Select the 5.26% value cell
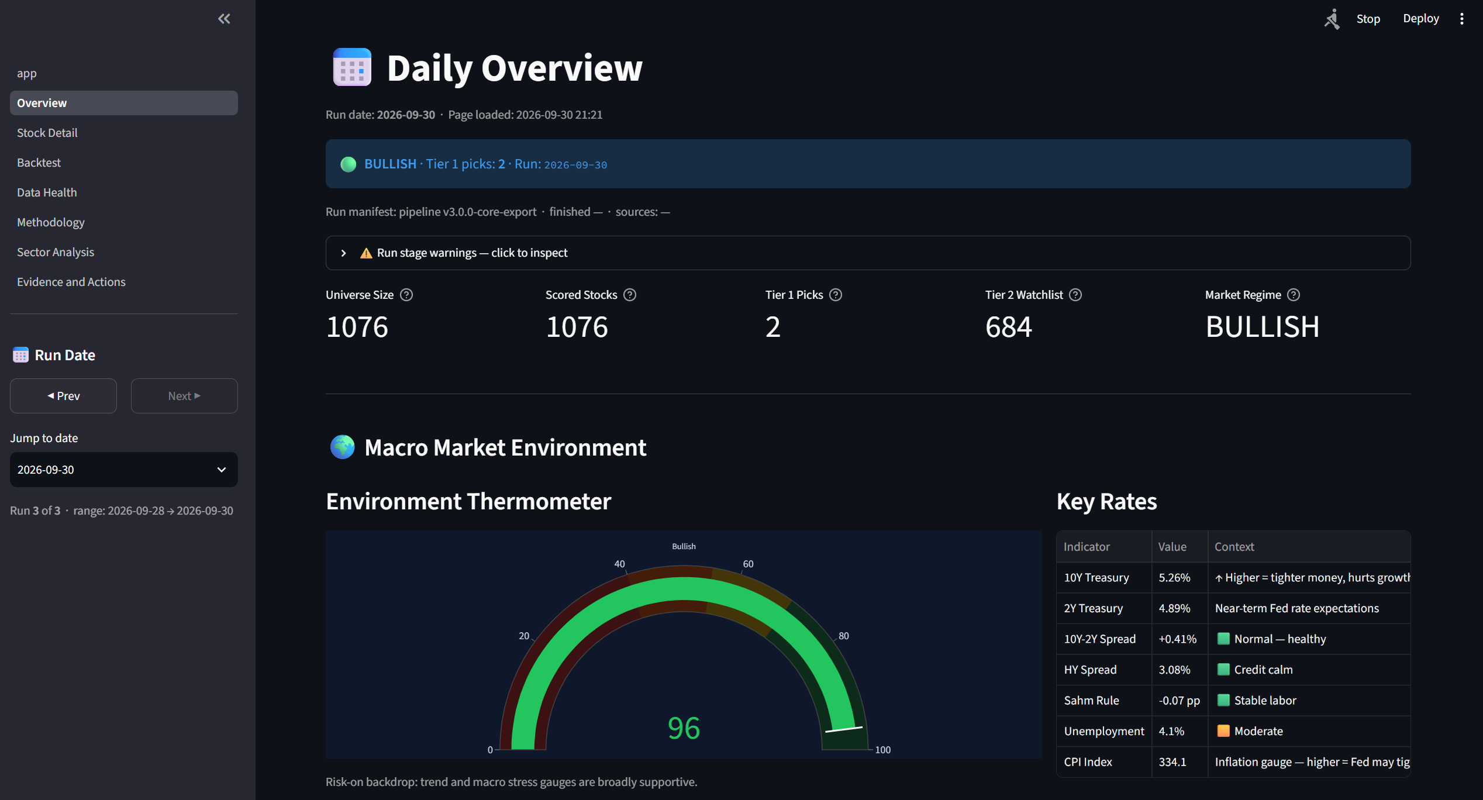The width and height of the screenshot is (1483, 800). pos(1180,578)
